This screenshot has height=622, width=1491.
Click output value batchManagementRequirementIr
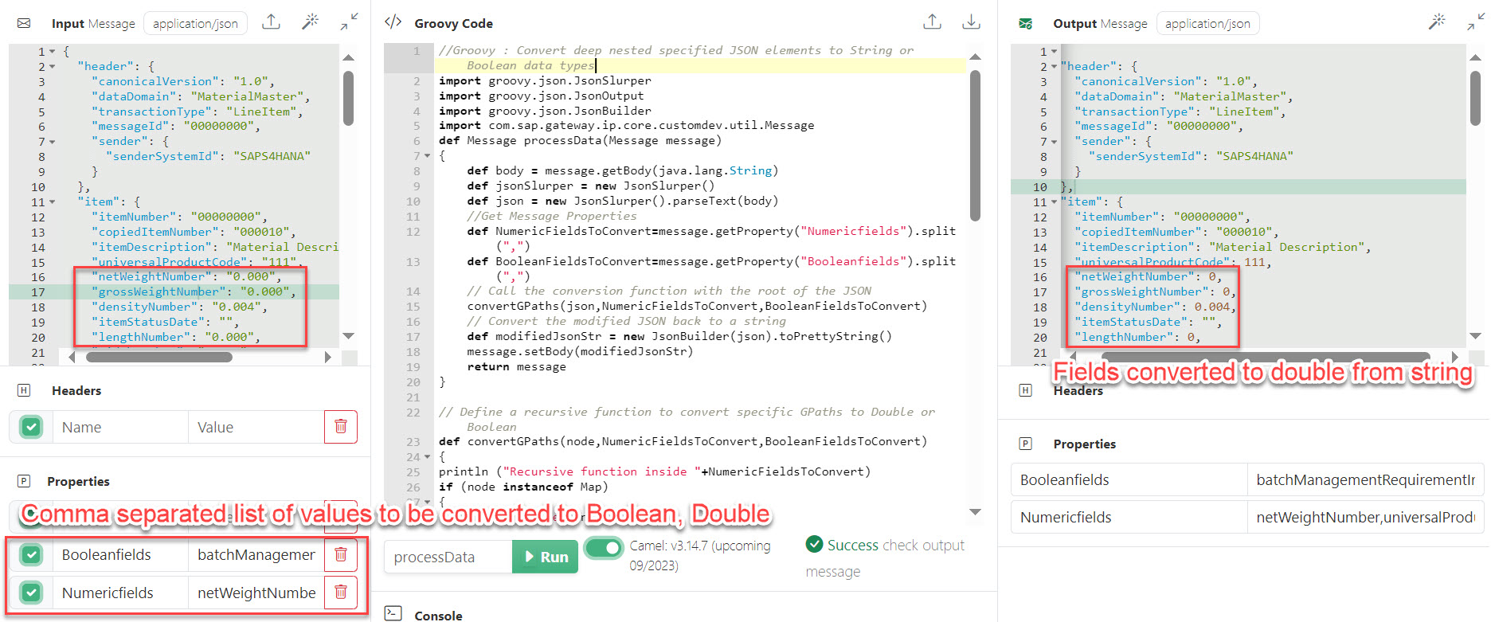coord(1365,479)
